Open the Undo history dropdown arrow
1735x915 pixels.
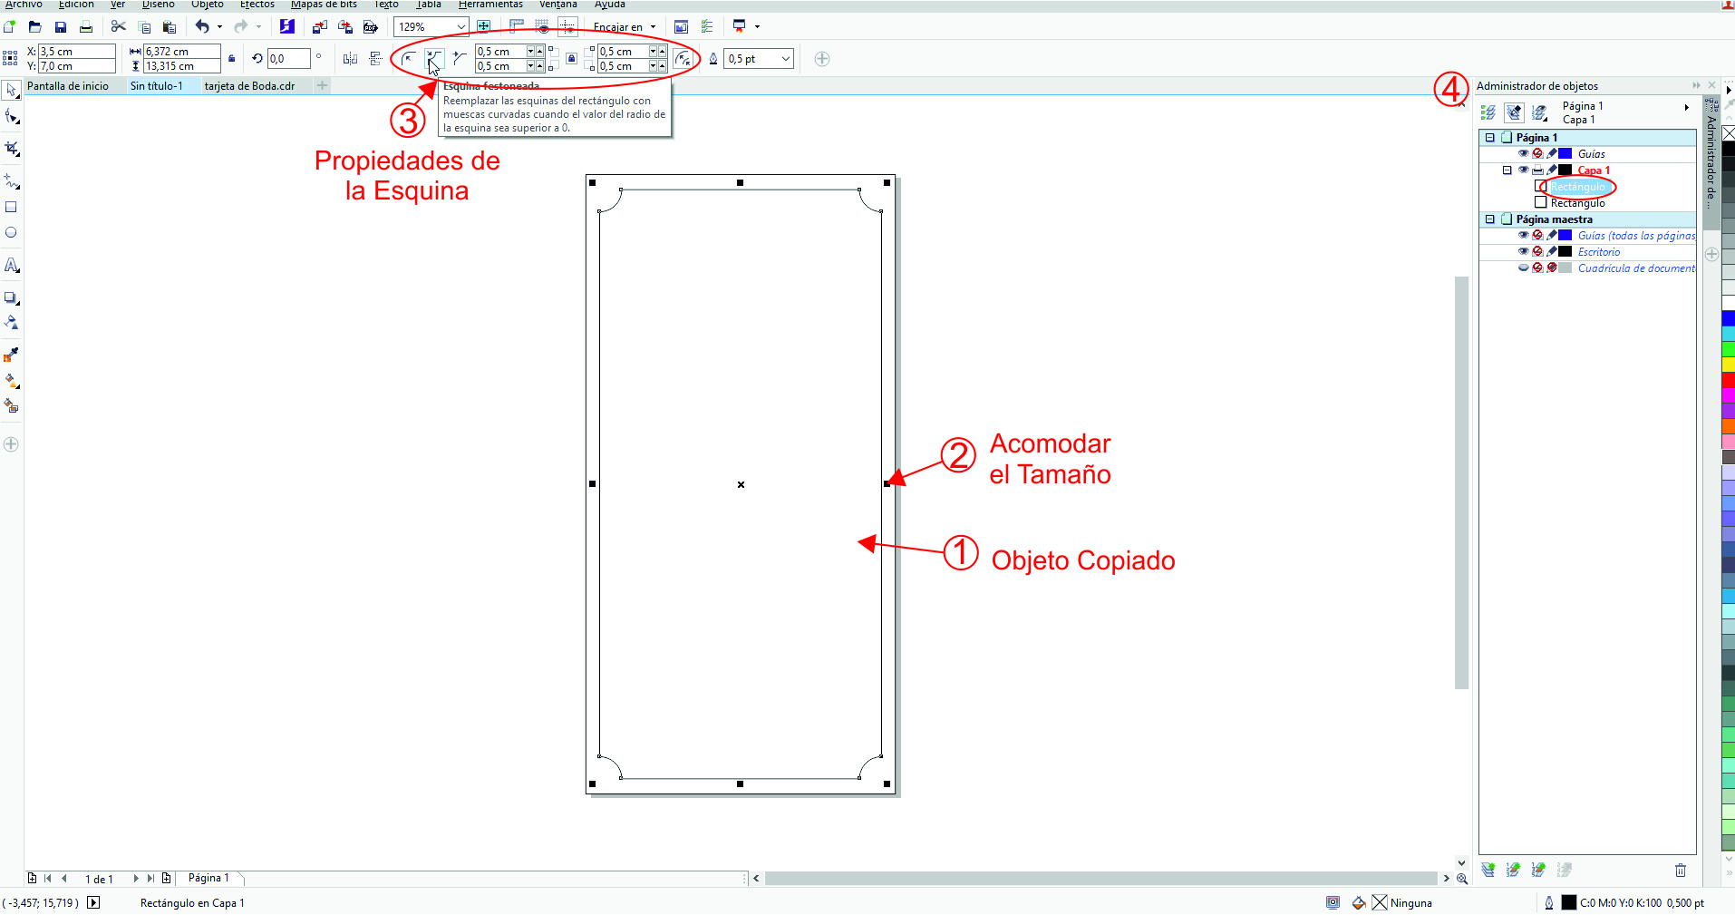[219, 26]
